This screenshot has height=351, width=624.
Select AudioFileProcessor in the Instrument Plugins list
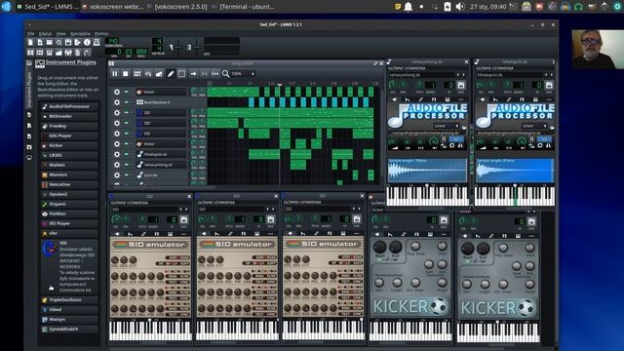coord(69,106)
